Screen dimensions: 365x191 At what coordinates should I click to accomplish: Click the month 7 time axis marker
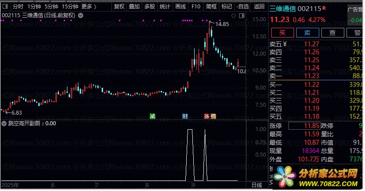coord(97,185)
